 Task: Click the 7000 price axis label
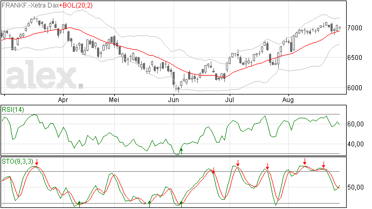click(355, 28)
